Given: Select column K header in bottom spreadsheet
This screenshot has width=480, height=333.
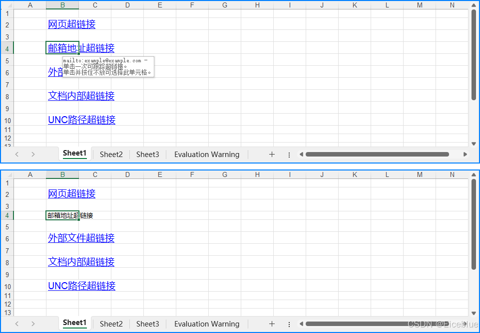Looking at the screenshot, I should click(355, 175).
